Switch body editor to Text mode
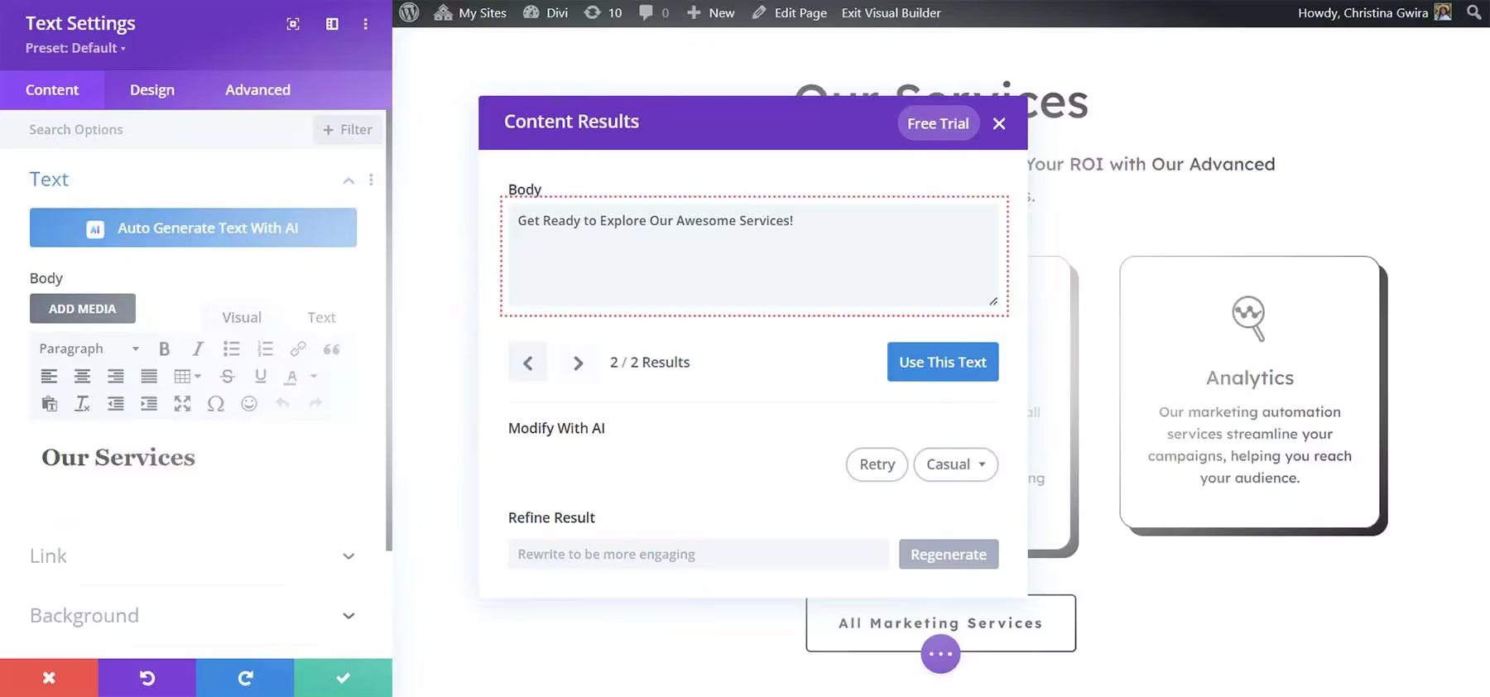This screenshot has width=1490, height=697. pos(321,318)
